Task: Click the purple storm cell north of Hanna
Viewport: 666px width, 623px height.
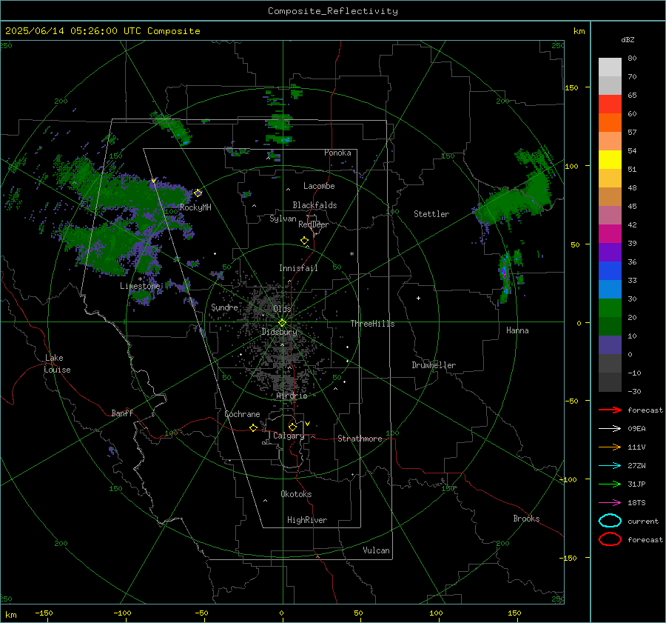Action: pyautogui.click(x=504, y=272)
